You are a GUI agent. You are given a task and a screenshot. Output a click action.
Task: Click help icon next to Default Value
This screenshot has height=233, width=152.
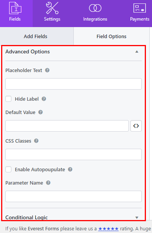(40, 112)
